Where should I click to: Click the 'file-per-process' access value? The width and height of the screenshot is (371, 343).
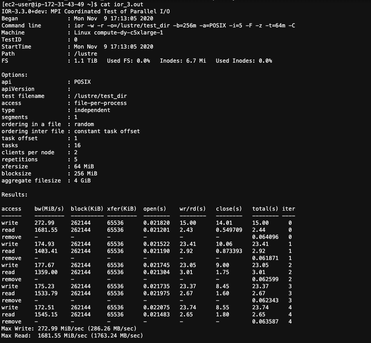click(100, 103)
